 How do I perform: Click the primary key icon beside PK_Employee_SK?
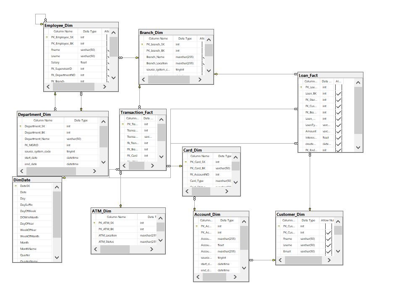(x=47, y=37)
